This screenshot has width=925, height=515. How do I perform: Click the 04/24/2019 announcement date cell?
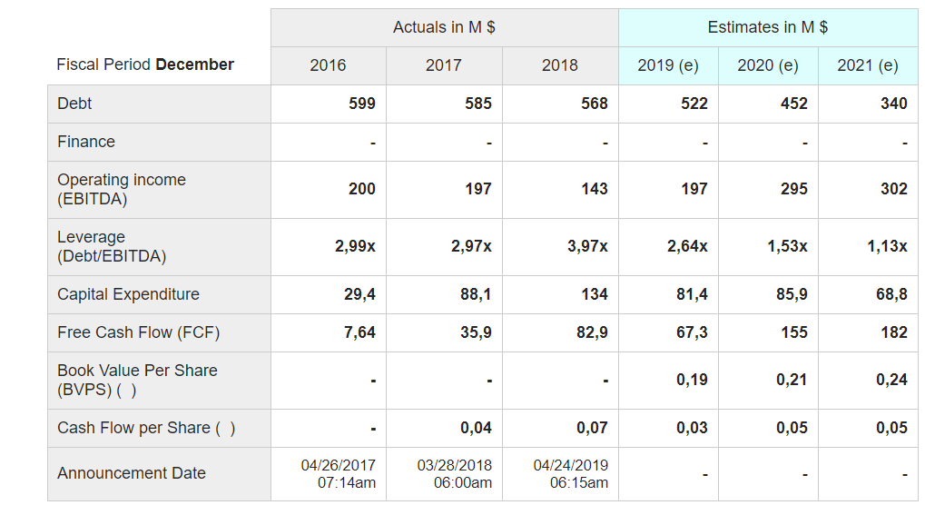[x=570, y=473]
